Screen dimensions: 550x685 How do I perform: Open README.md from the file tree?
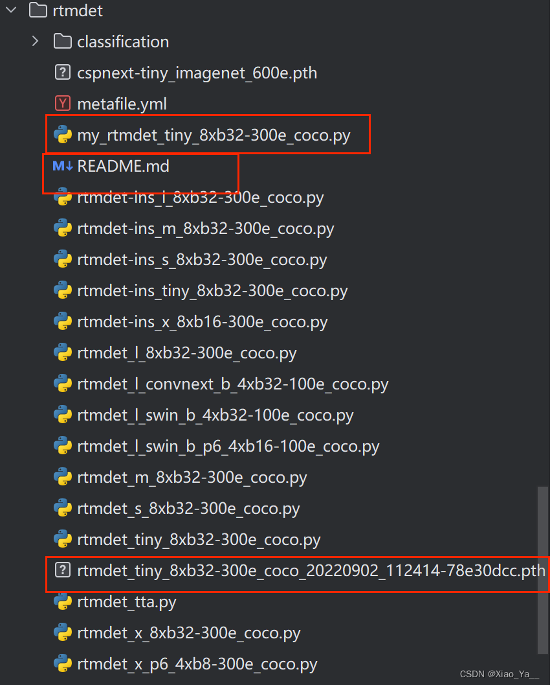(x=122, y=166)
